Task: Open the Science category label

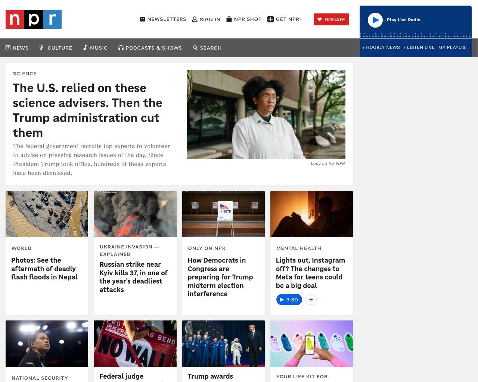Action: [25, 73]
